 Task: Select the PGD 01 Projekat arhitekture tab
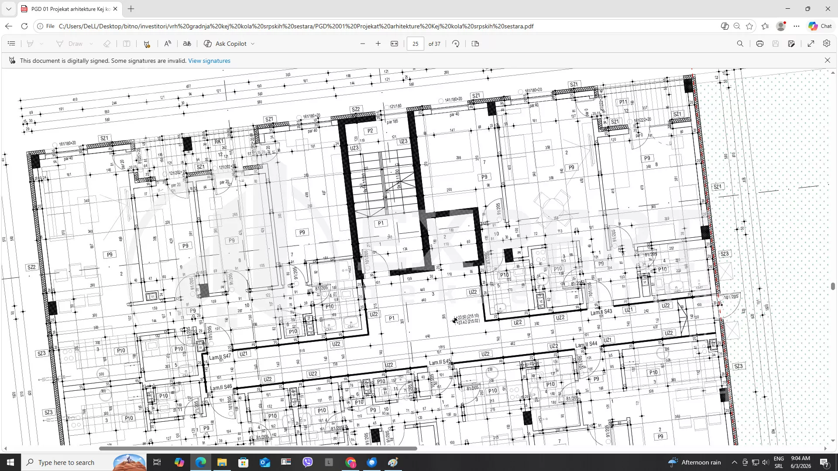[x=70, y=9]
